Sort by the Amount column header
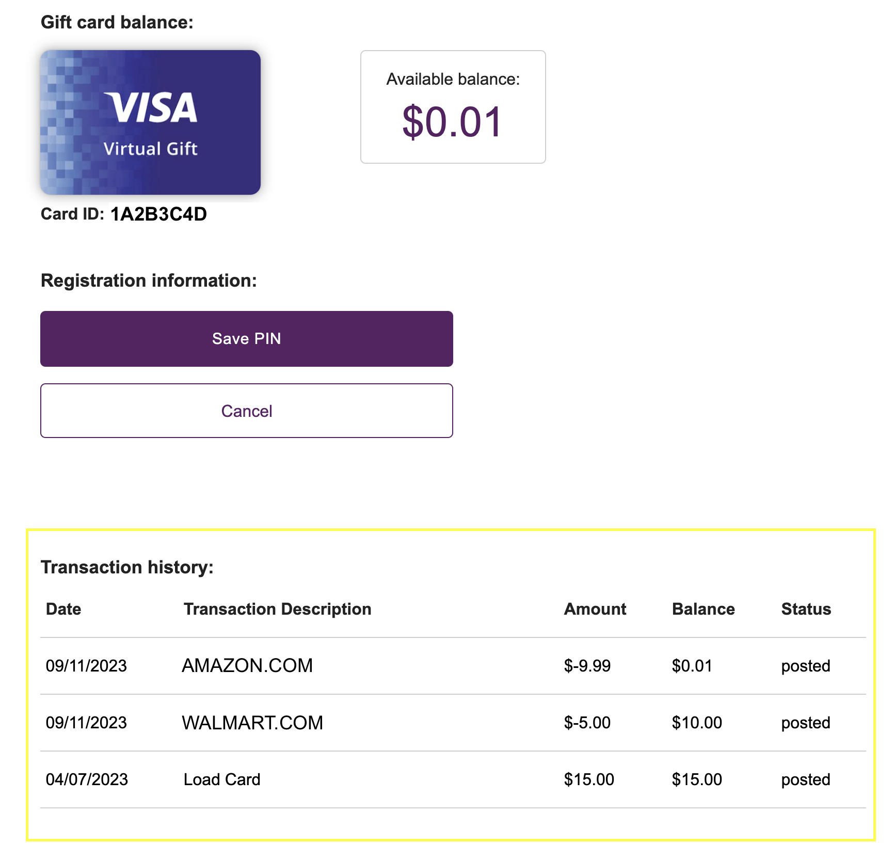This screenshot has height=843, width=894. pos(595,609)
